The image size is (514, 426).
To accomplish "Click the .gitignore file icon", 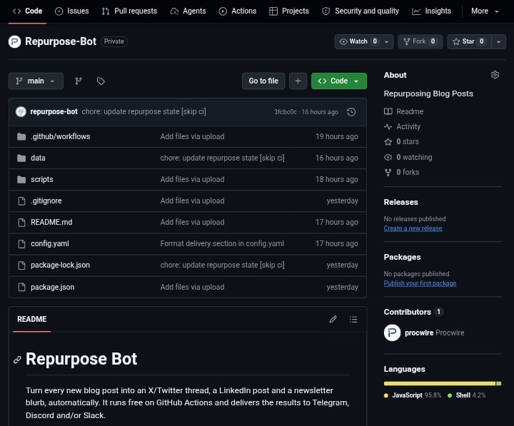I will (x=21, y=201).
